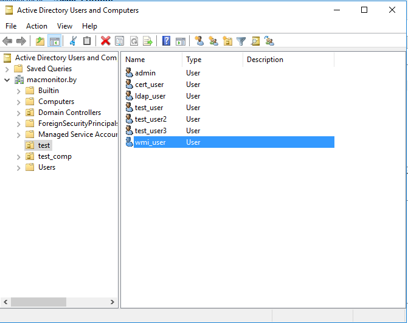The height and width of the screenshot is (323, 408).
Task: Collapse the macmonitor.by domain node
Action: pos(7,80)
